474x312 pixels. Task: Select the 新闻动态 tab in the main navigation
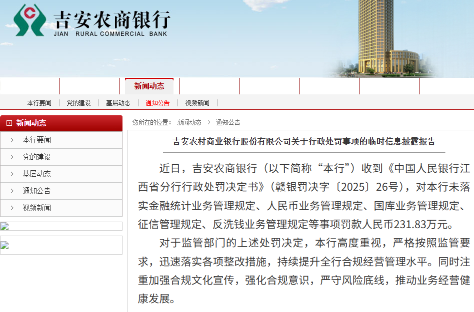click(149, 86)
